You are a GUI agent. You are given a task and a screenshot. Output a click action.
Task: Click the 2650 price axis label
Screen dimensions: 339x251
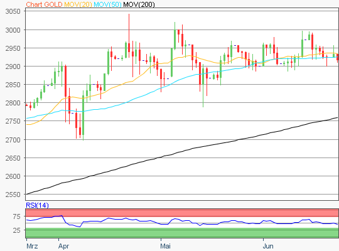[x=13, y=158]
